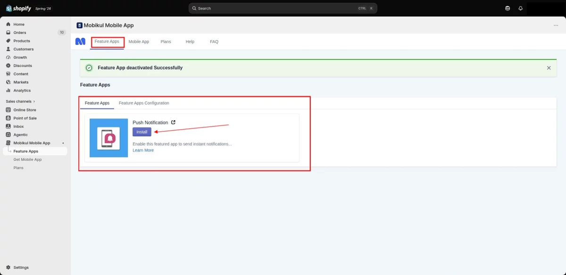Open Push Notification external link icon
The height and width of the screenshot is (275, 566).
(173, 122)
